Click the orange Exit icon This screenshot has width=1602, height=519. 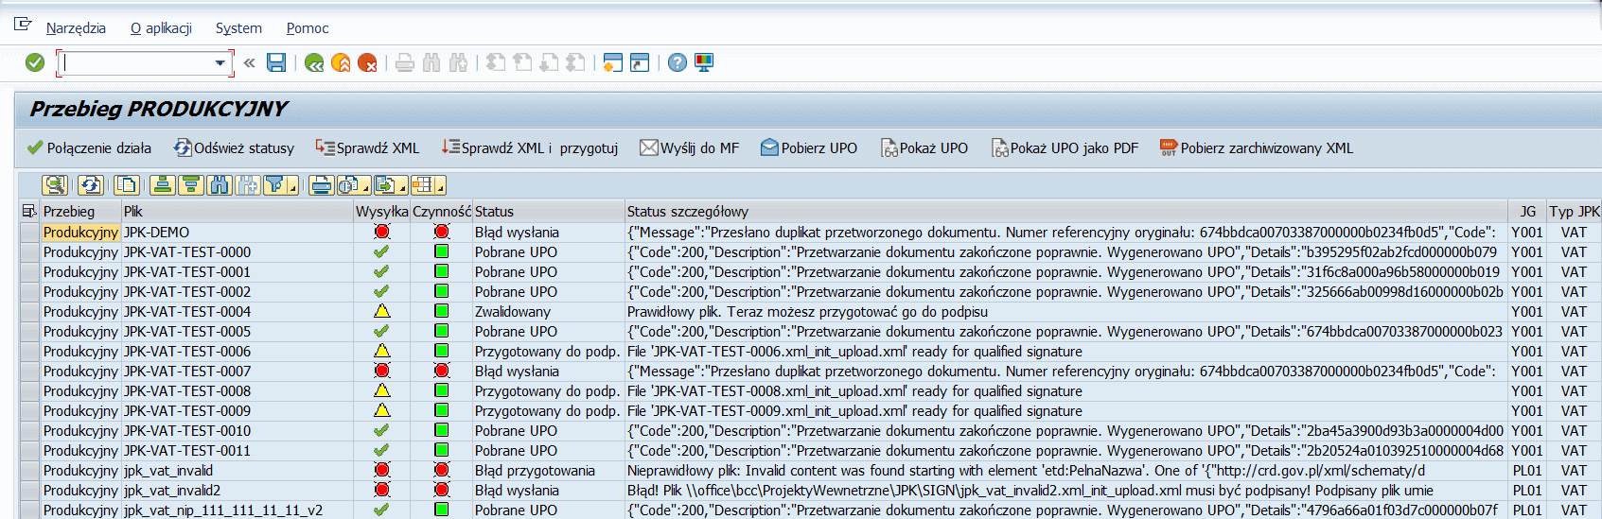(341, 62)
